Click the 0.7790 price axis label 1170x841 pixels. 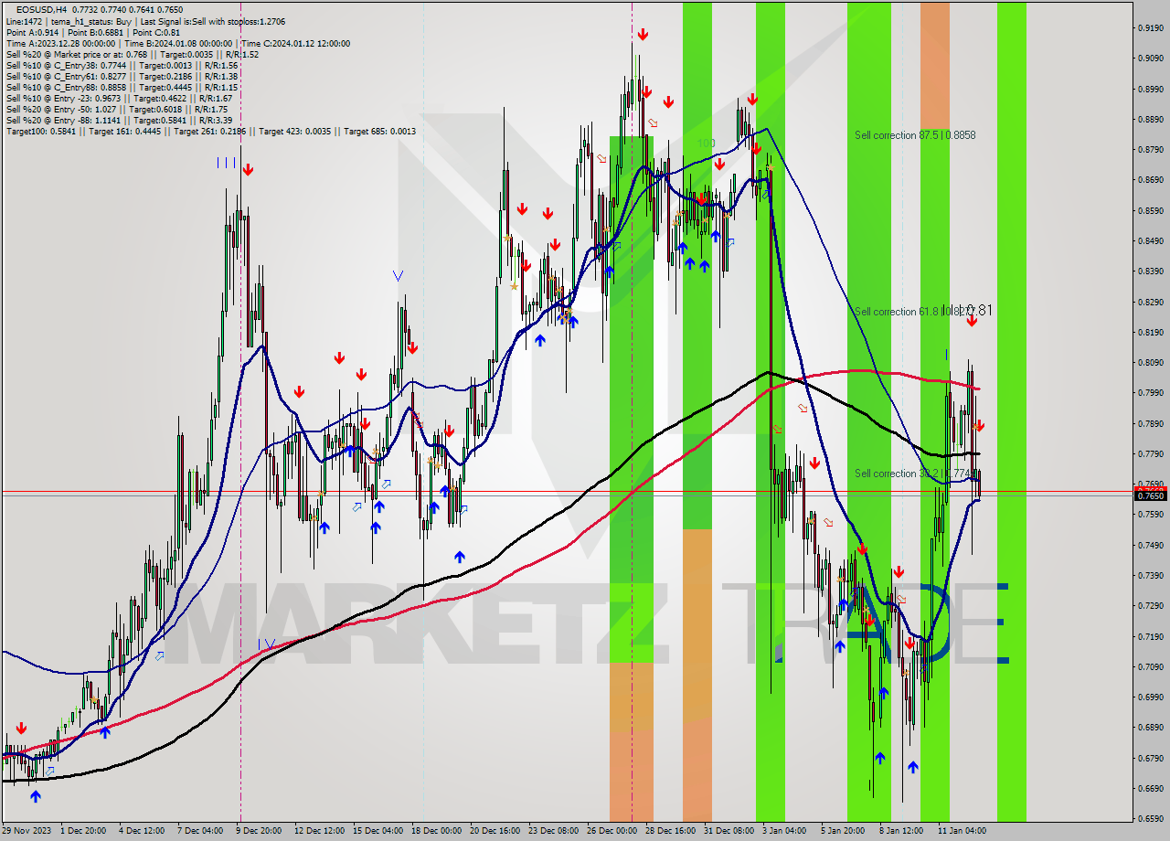pyautogui.click(x=1151, y=453)
